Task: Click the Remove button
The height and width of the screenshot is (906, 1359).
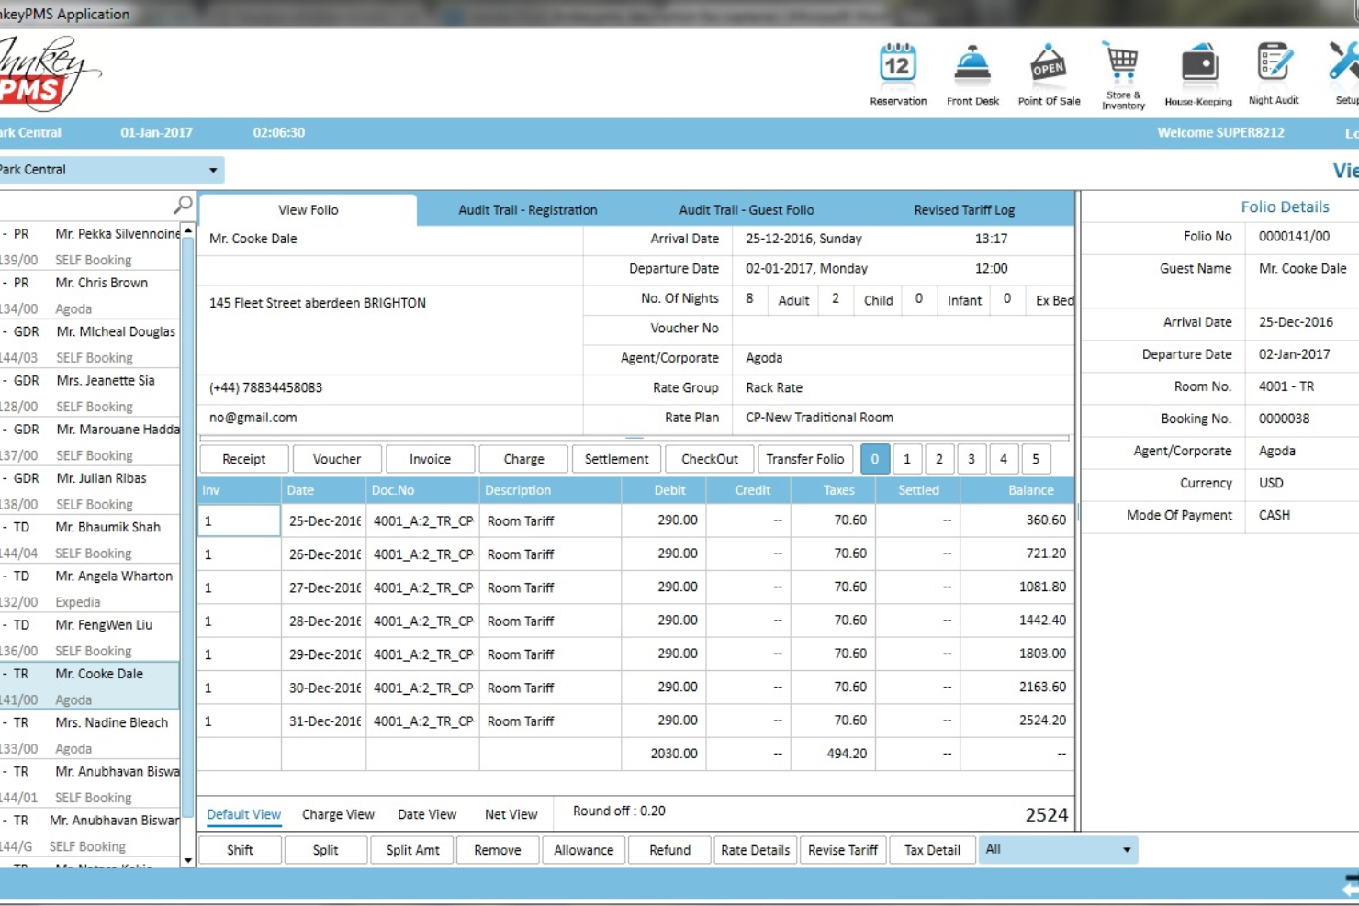Action: pos(498,850)
